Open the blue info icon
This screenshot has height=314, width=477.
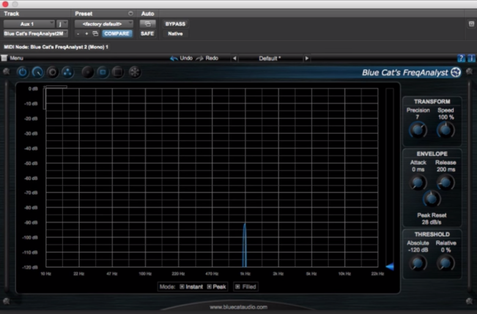click(471, 58)
